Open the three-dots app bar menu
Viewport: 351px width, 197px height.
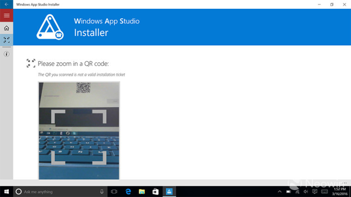pyautogui.click(x=345, y=182)
